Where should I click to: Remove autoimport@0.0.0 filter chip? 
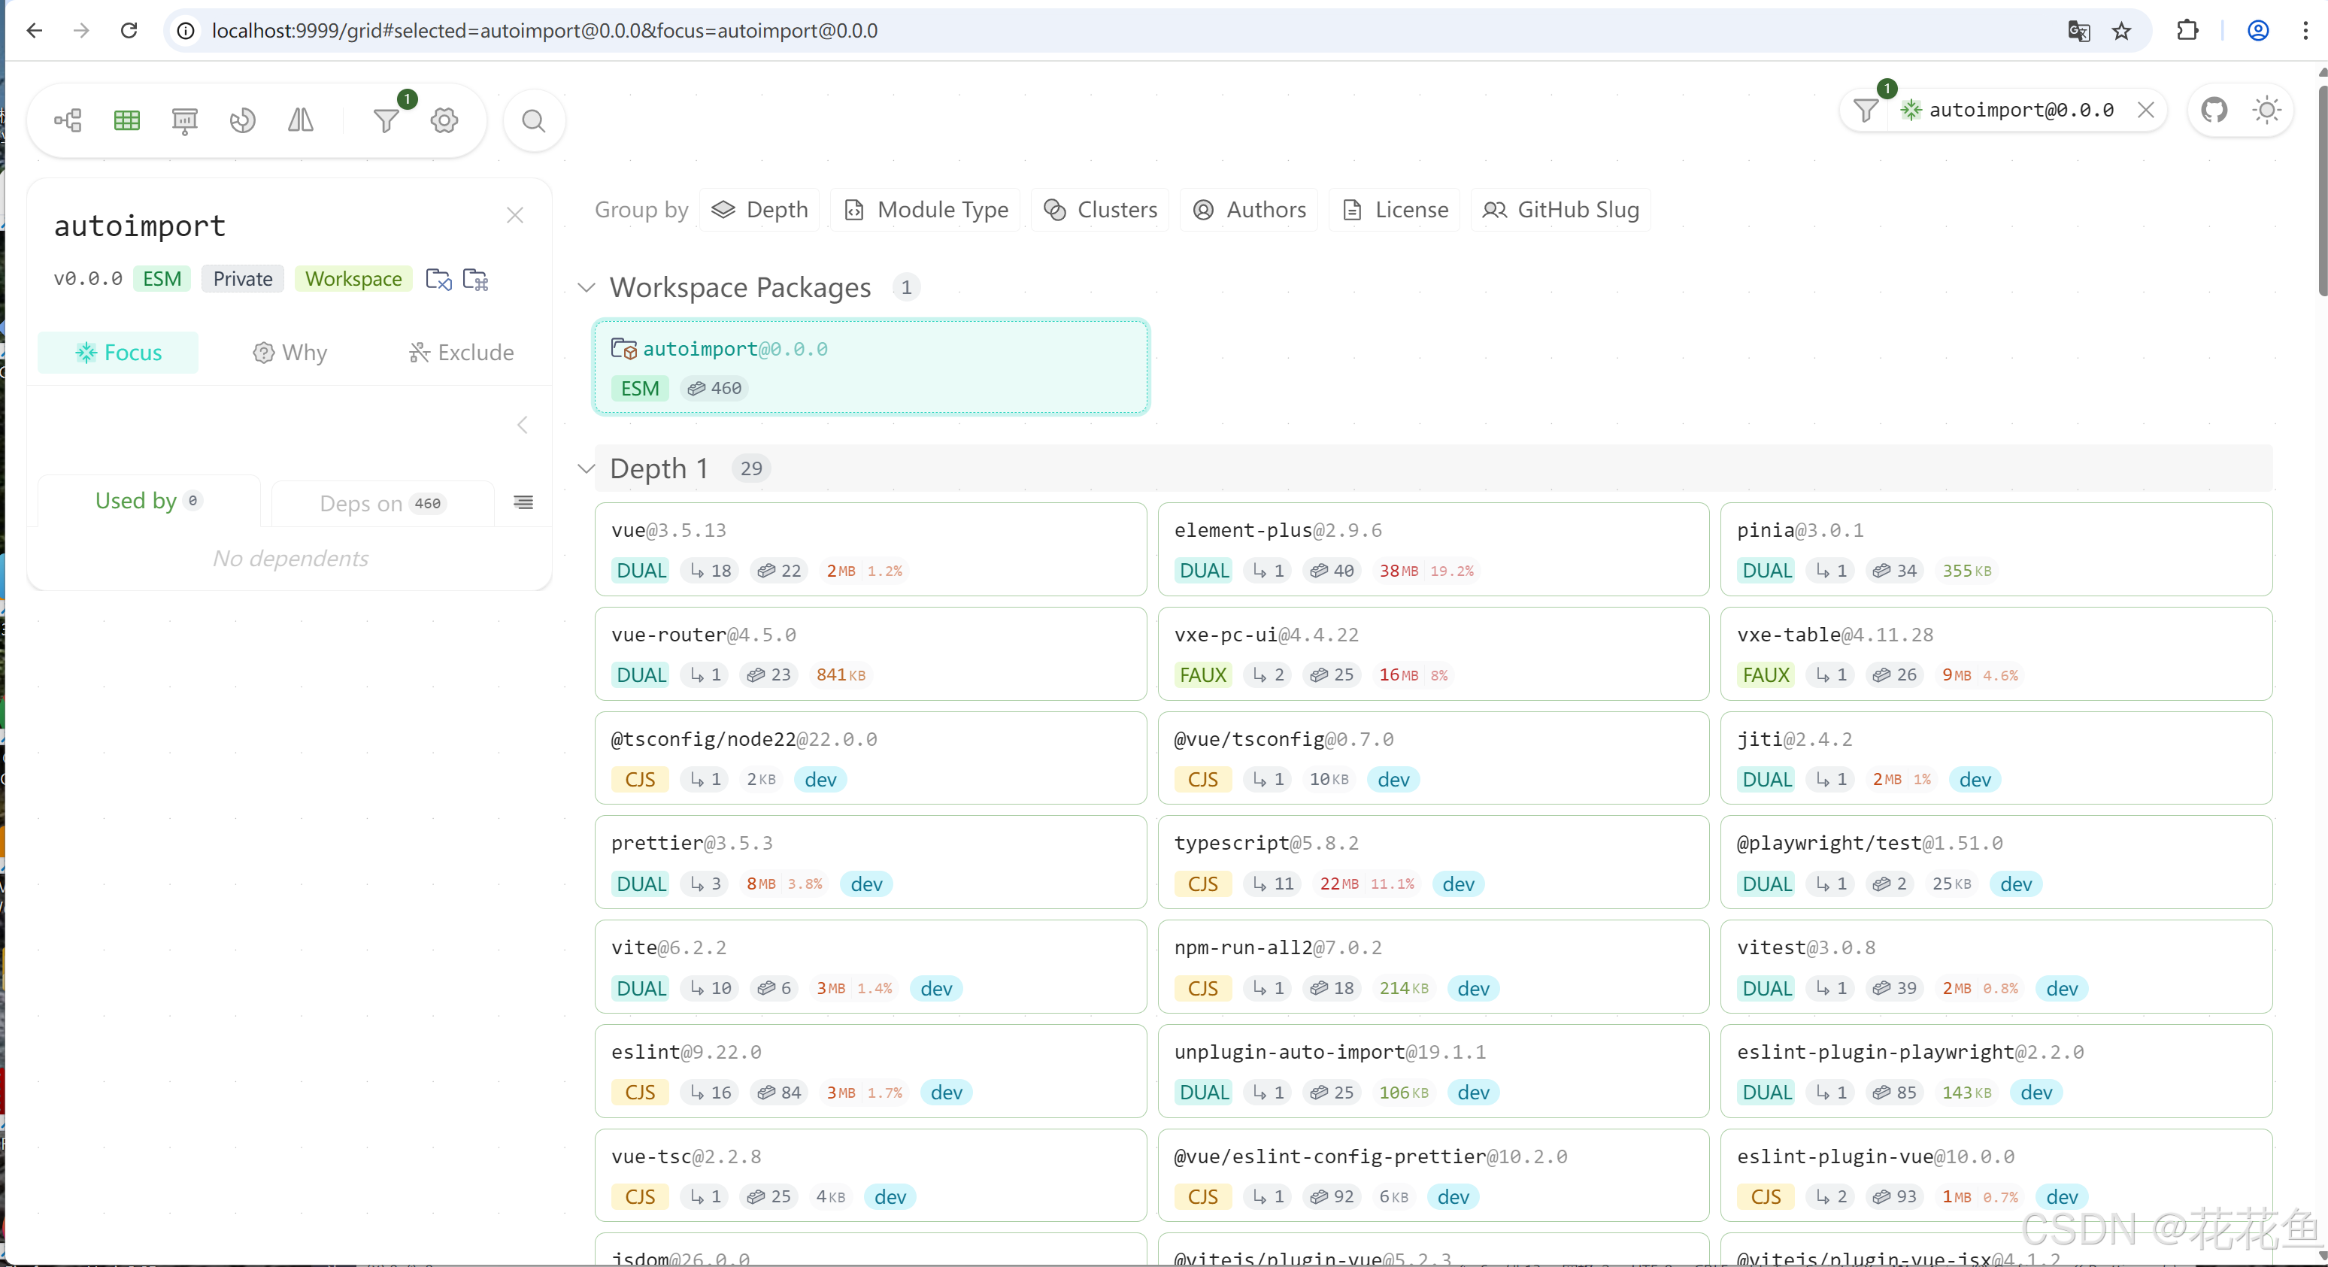pos(2145,111)
